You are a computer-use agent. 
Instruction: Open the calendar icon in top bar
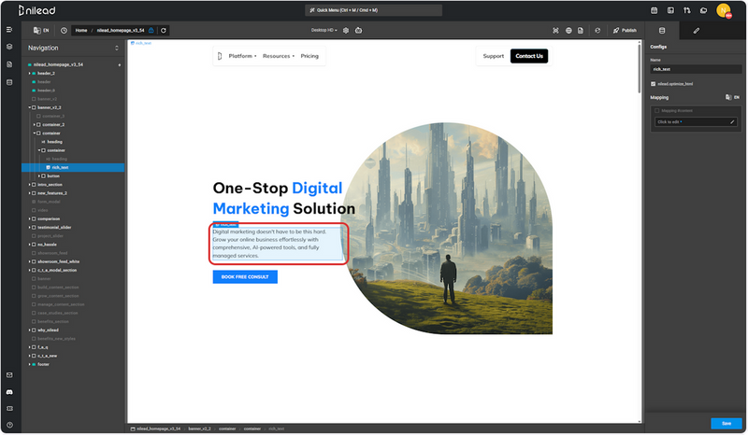click(654, 10)
